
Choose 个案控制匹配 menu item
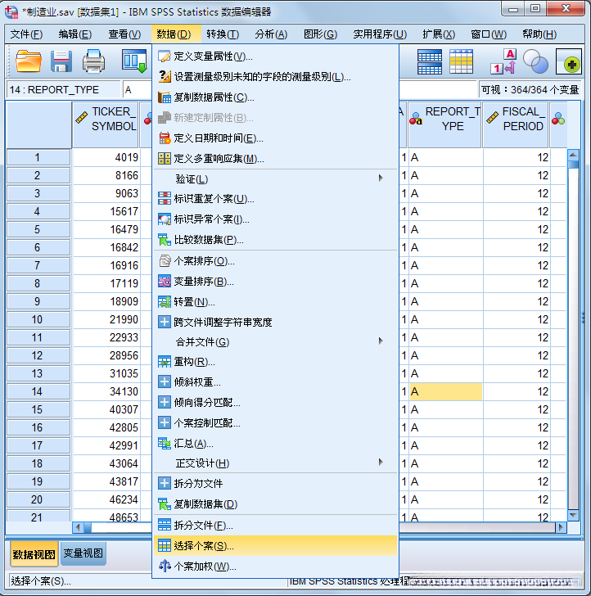click(275, 423)
